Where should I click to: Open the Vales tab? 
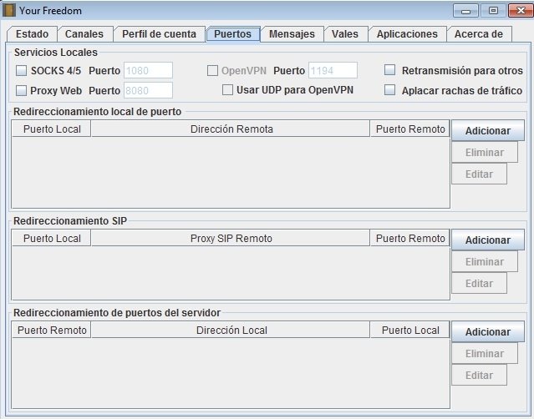(x=345, y=34)
